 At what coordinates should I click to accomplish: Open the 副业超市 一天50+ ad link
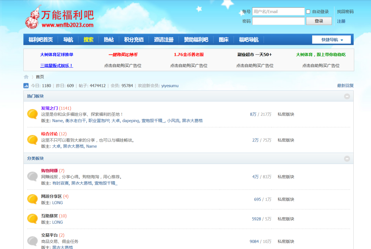coord(255,54)
